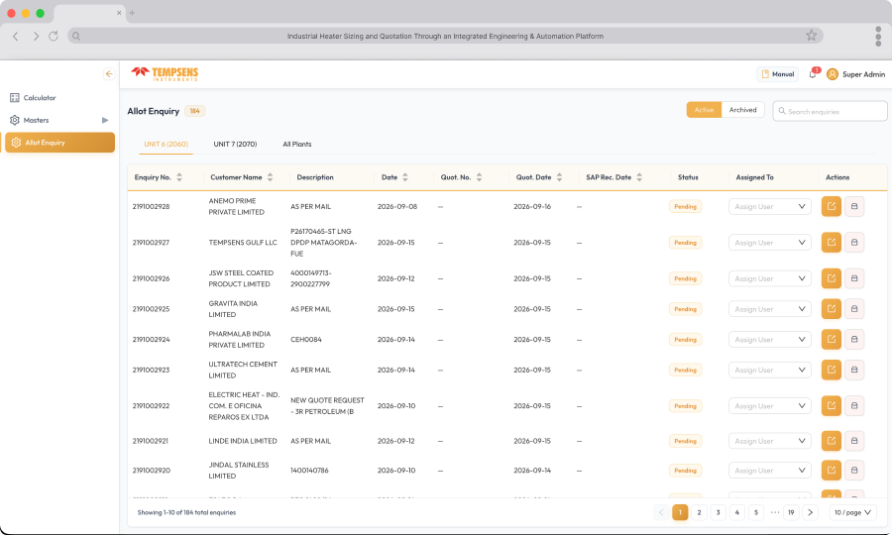Open the notification bell

pyautogui.click(x=813, y=74)
